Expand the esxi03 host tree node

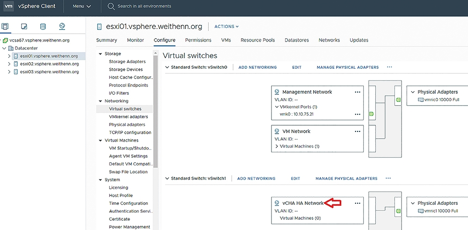click(x=9, y=72)
